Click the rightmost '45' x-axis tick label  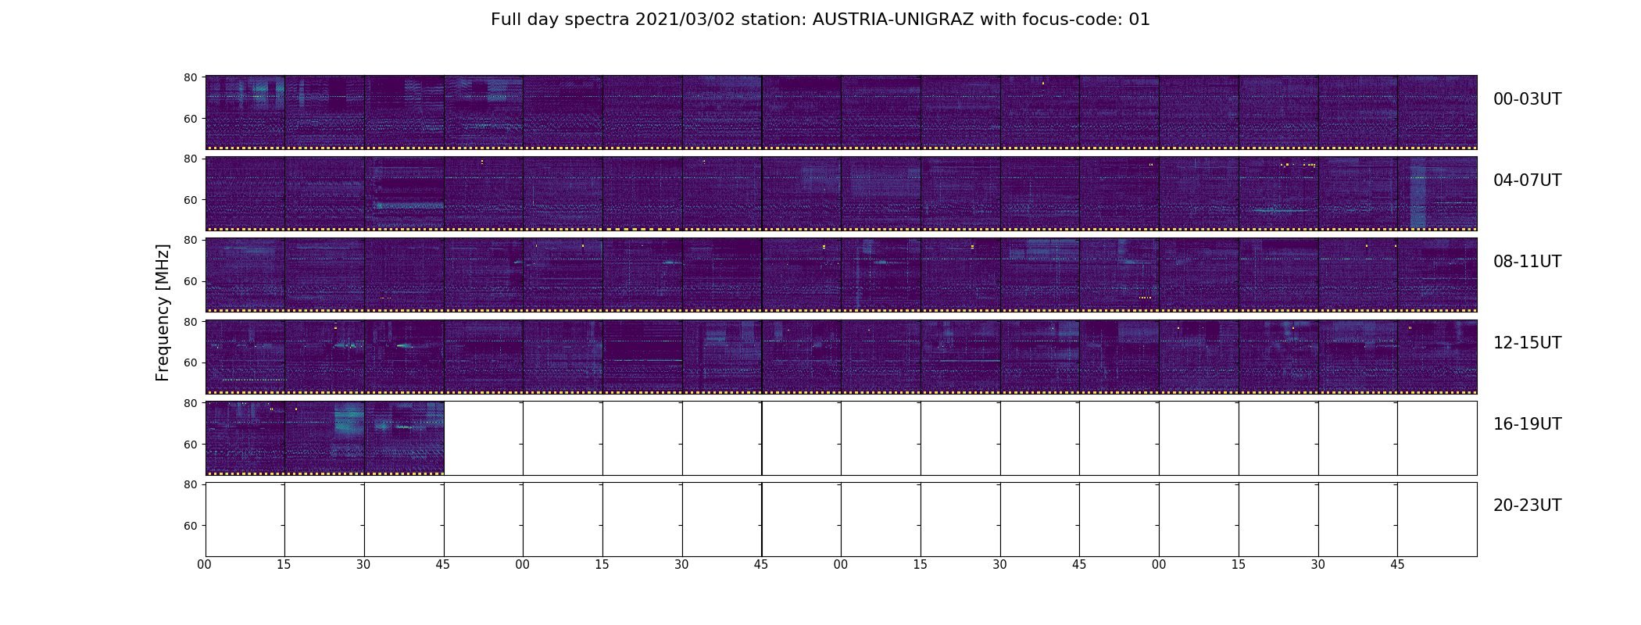coord(1397,565)
